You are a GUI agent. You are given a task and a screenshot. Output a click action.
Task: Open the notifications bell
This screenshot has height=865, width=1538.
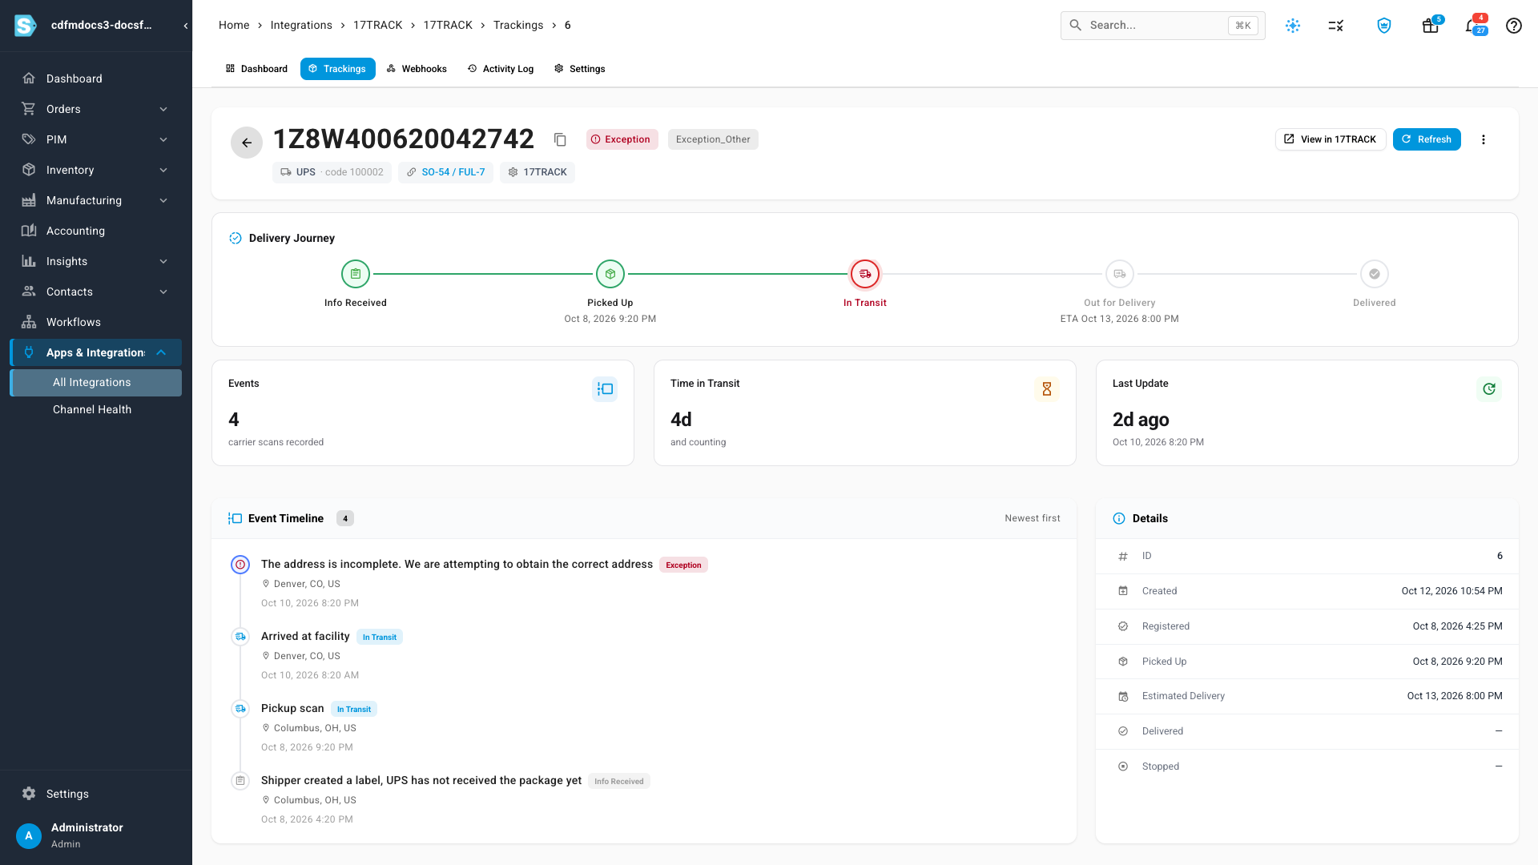(x=1473, y=26)
